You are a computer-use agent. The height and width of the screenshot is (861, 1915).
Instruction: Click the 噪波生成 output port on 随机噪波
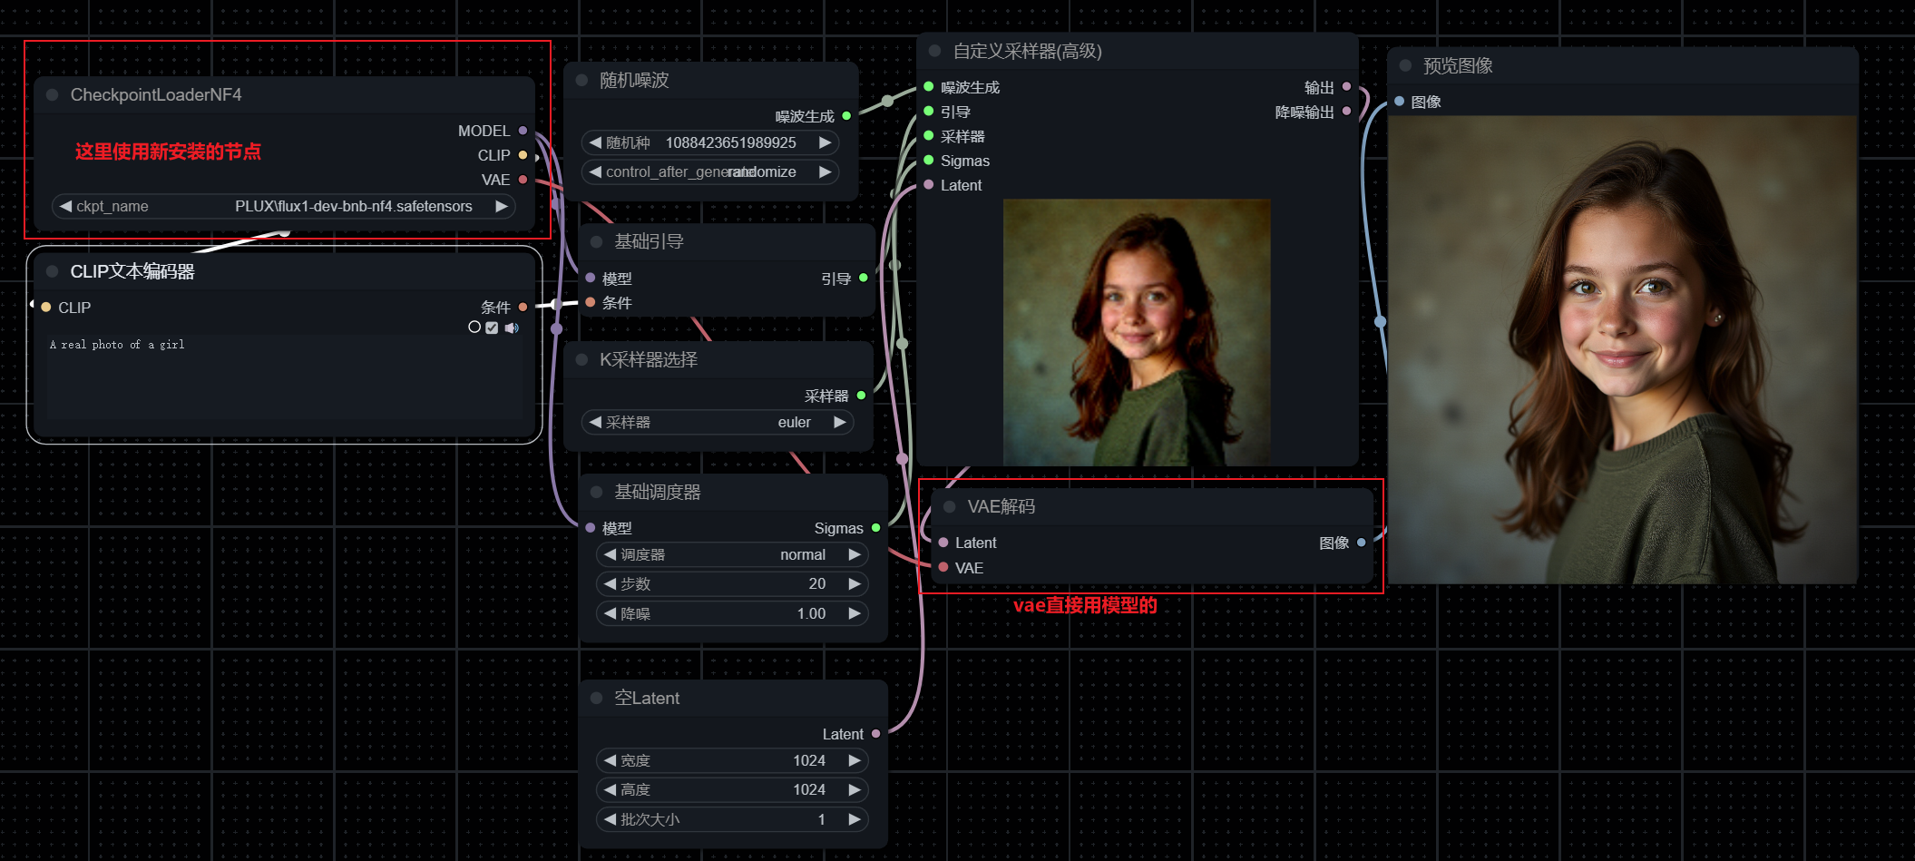click(846, 116)
